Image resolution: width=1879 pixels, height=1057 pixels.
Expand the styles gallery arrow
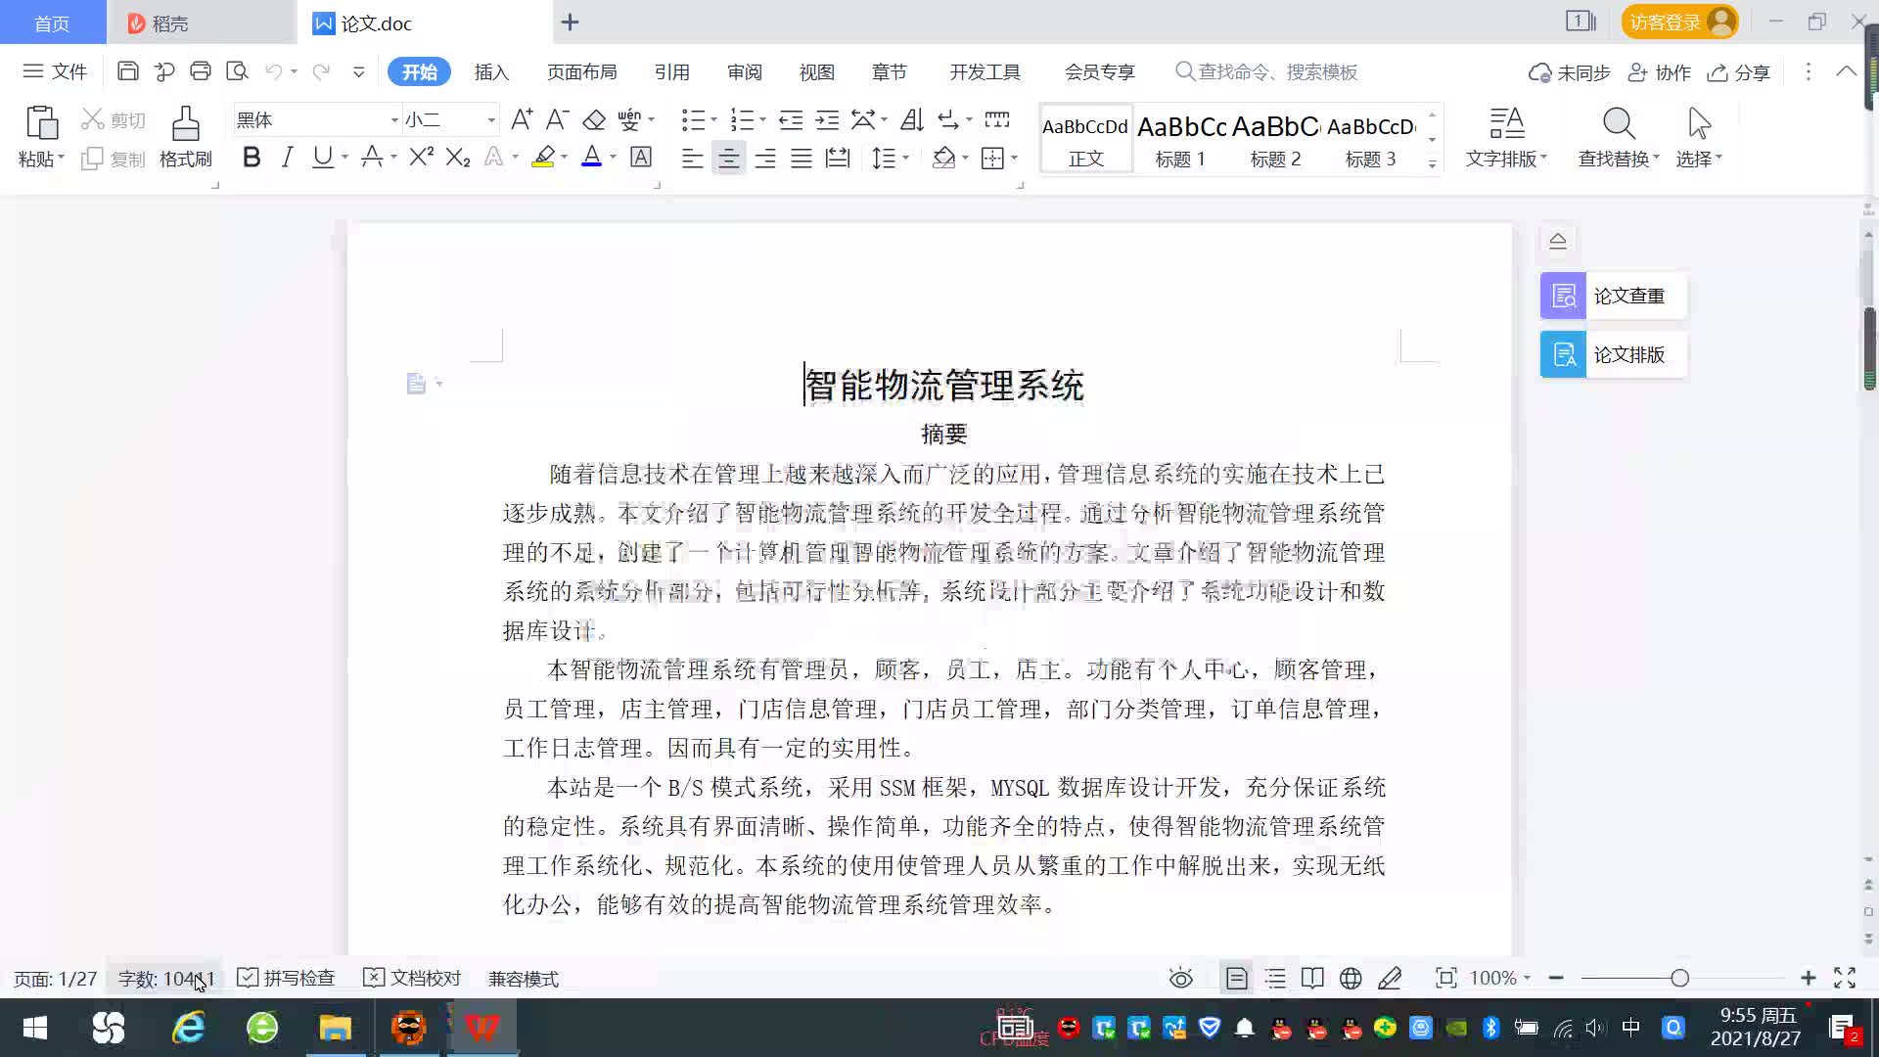[x=1432, y=164]
